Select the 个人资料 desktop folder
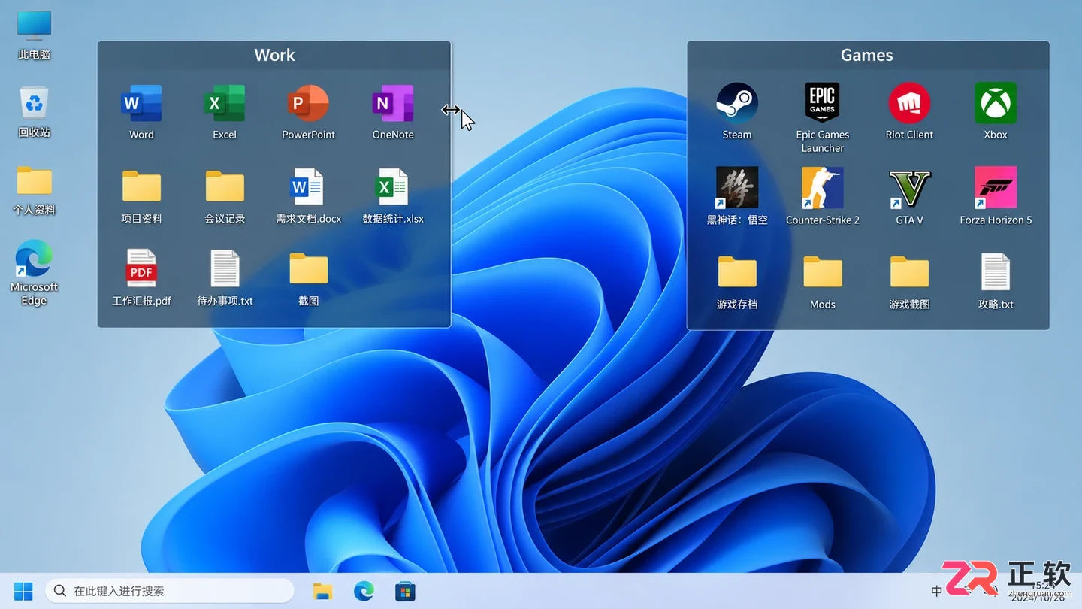The height and width of the screenshot is (609, 1082). point(34,181)
